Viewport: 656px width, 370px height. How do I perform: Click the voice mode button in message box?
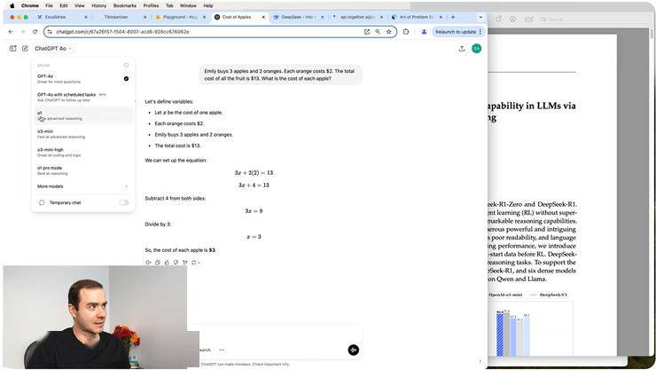tap(353, 350)
